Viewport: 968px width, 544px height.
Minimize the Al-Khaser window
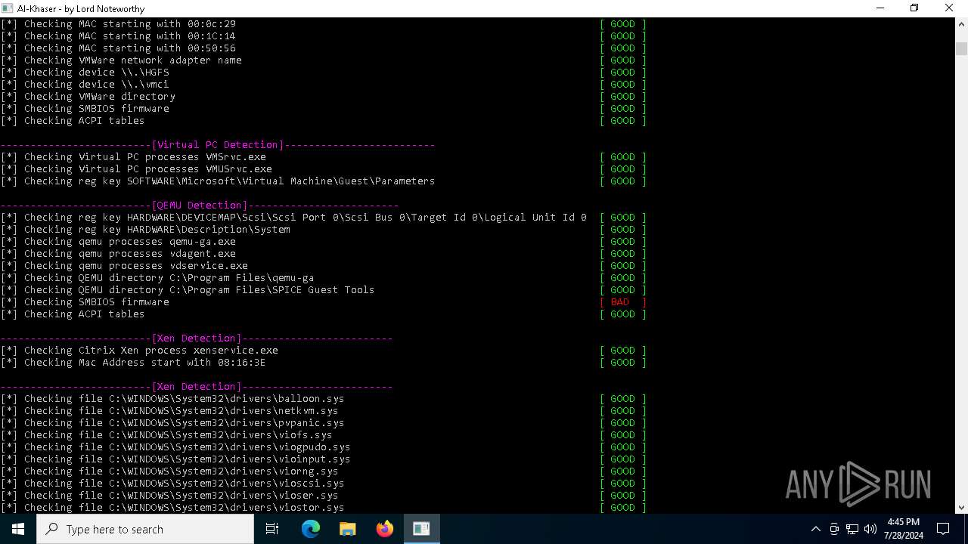click(x=880, y=8)
